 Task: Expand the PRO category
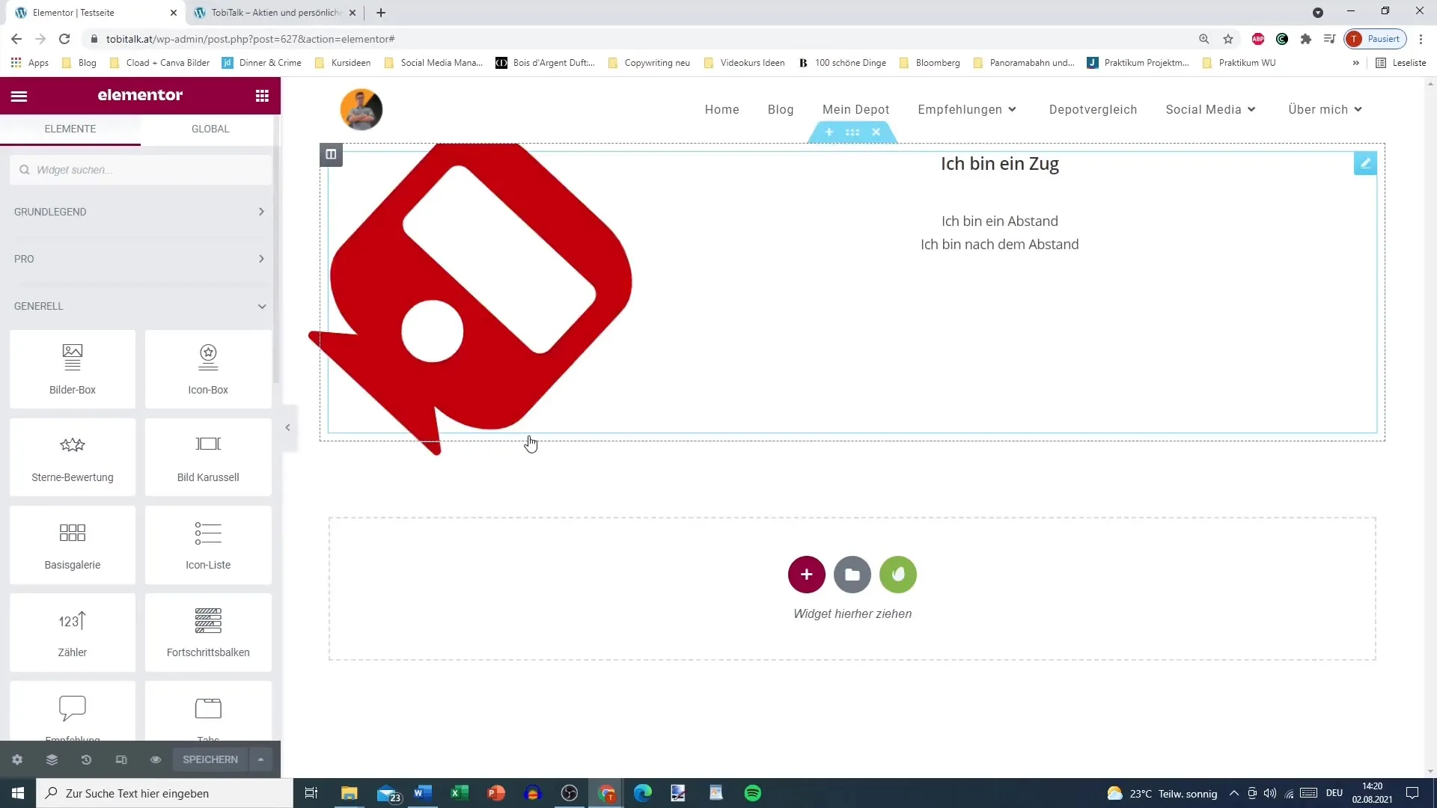tap(140, 259)
